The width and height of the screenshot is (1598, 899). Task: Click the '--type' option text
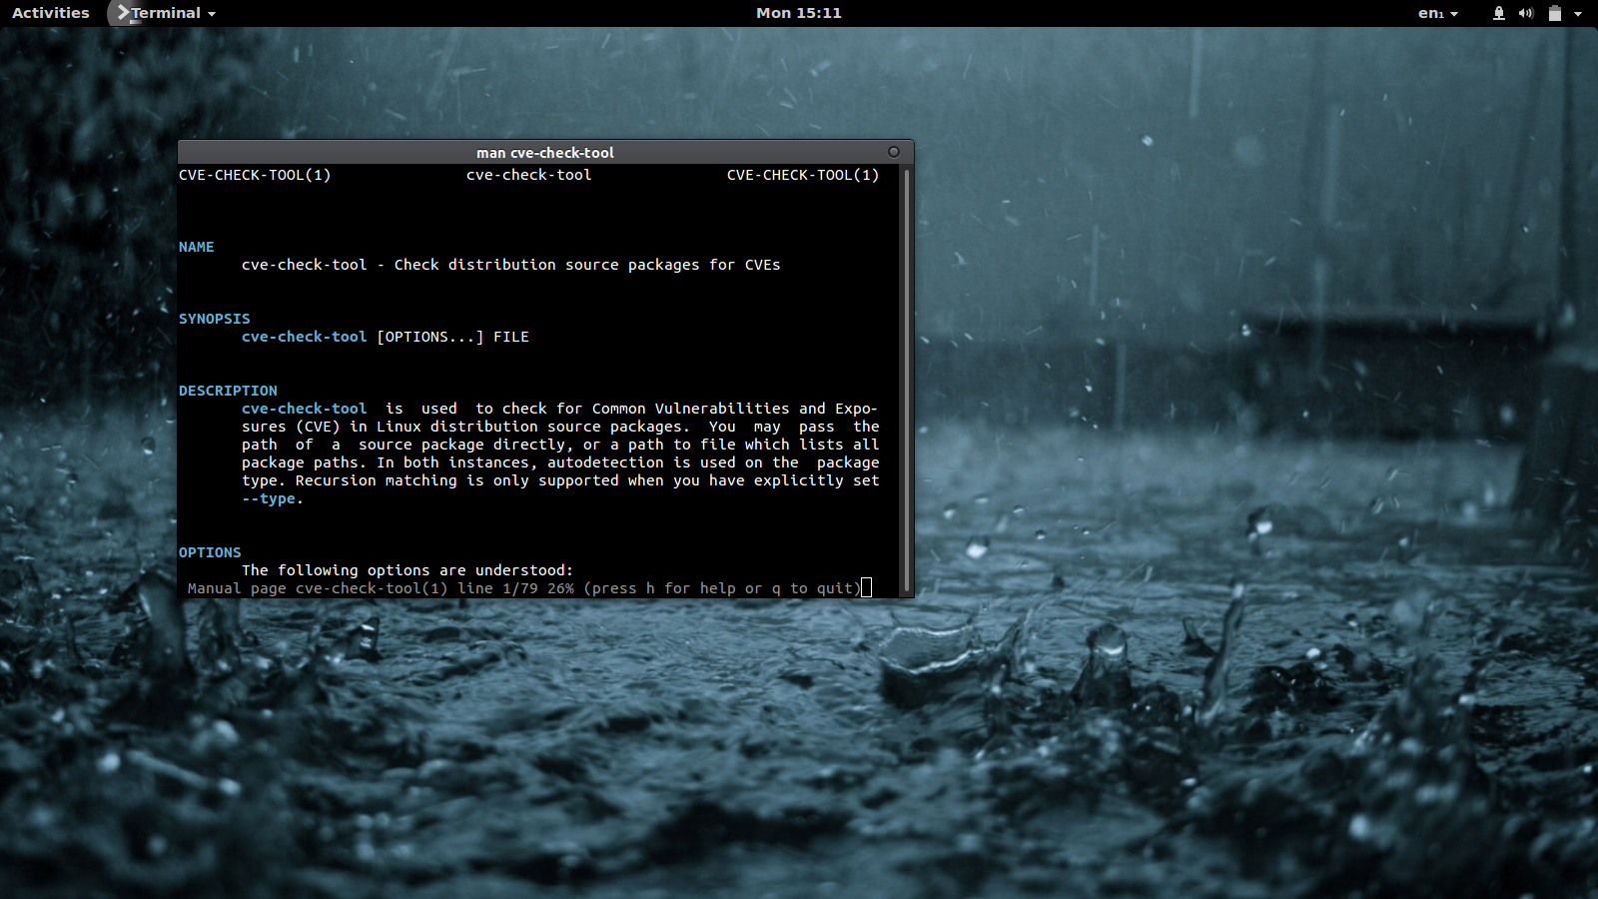tap(269, 498)
